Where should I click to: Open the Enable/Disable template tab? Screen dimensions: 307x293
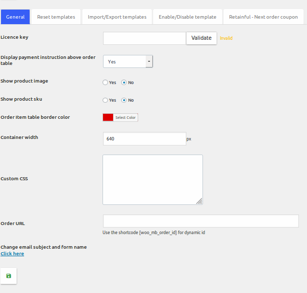point(187,17)
